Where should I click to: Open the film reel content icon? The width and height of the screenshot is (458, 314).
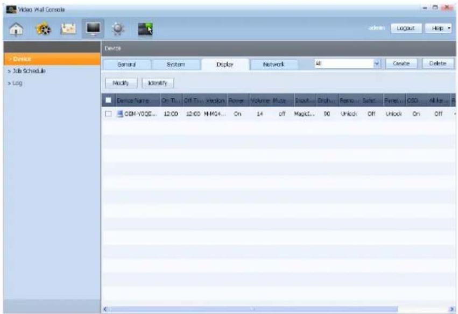pos(43,29)
